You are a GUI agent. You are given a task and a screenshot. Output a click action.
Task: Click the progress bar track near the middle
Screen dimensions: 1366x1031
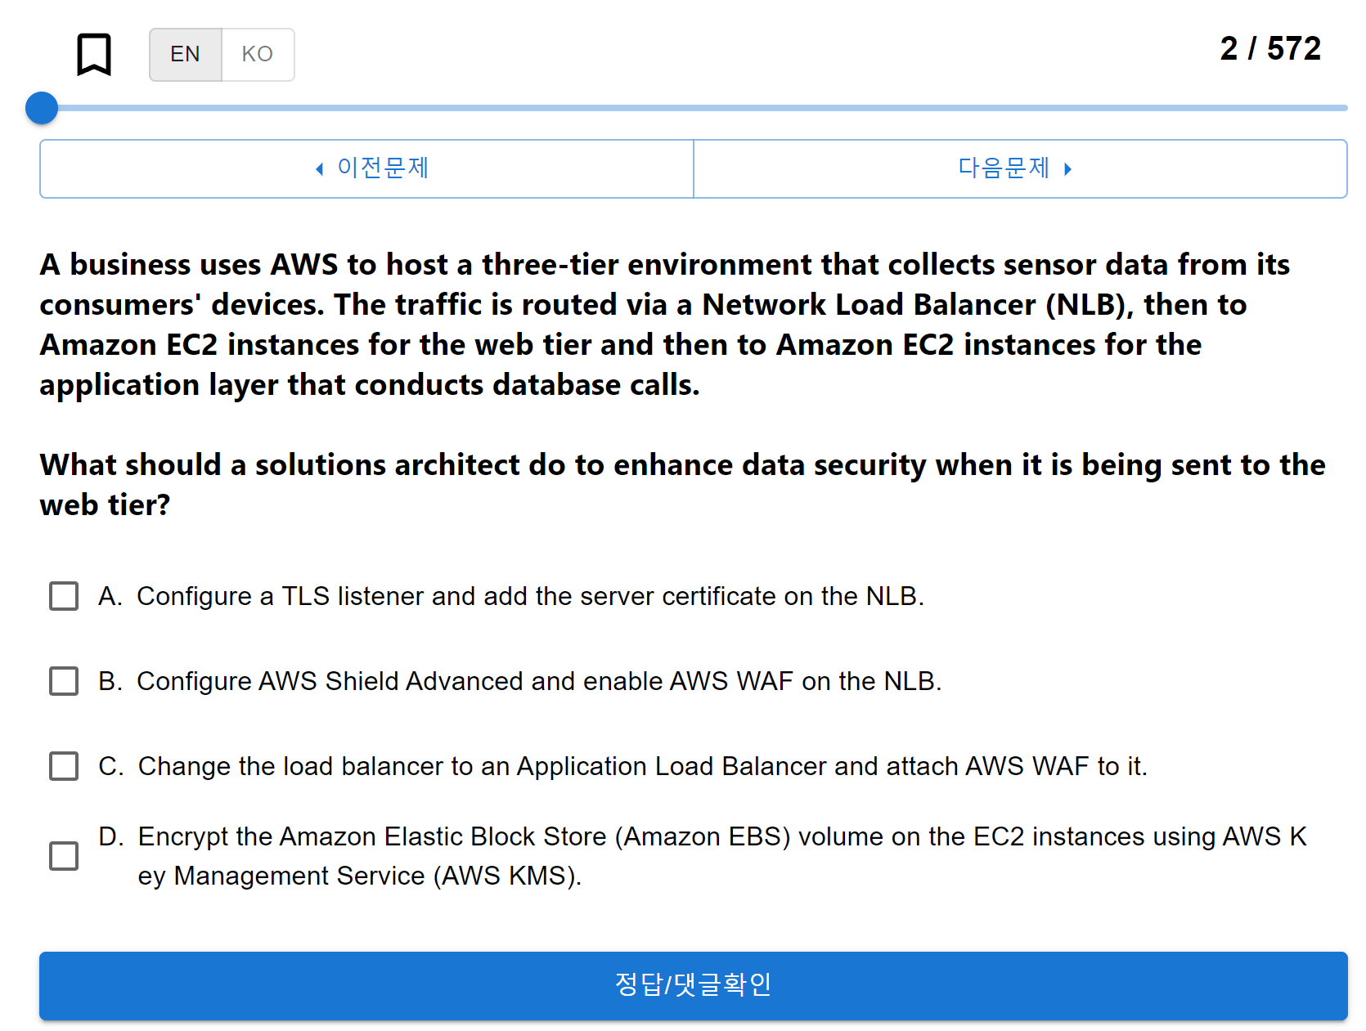click(x=694, y=108)
